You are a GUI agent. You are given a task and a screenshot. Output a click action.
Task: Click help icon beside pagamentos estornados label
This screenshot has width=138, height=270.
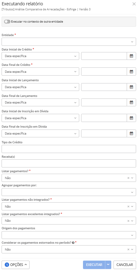(73, 243)
